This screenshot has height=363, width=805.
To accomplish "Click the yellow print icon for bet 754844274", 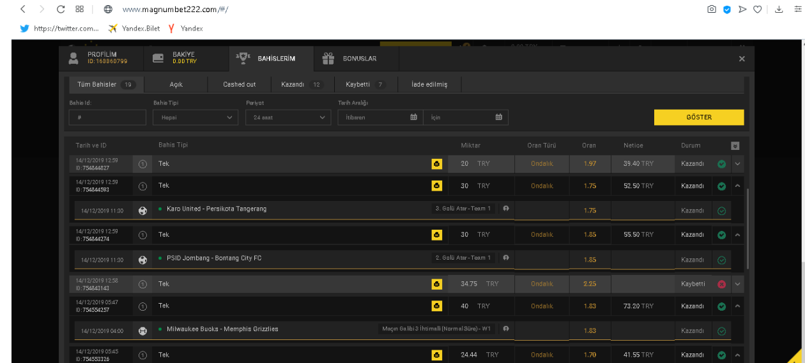I will (436, 235).
